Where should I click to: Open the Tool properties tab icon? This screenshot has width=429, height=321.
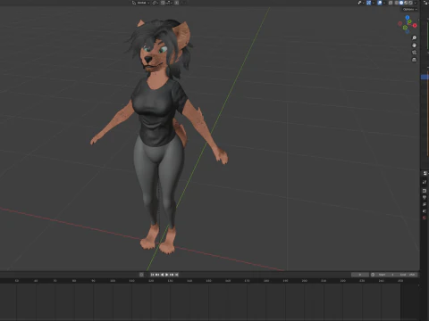[x=425, y=182]
